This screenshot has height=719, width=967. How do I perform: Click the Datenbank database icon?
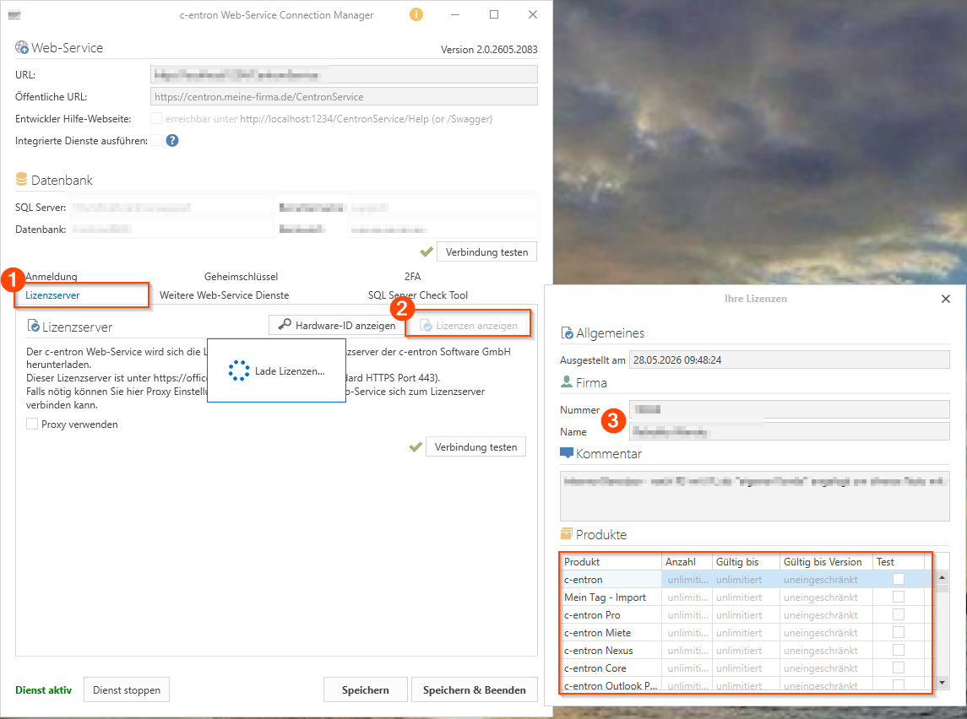[x=22, y=179]
